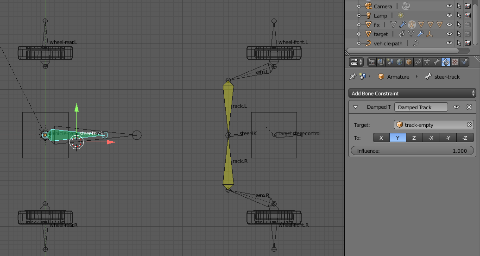Expand the target object in outliner
This screenshot has height=256, width=480.
pos(359,34)
